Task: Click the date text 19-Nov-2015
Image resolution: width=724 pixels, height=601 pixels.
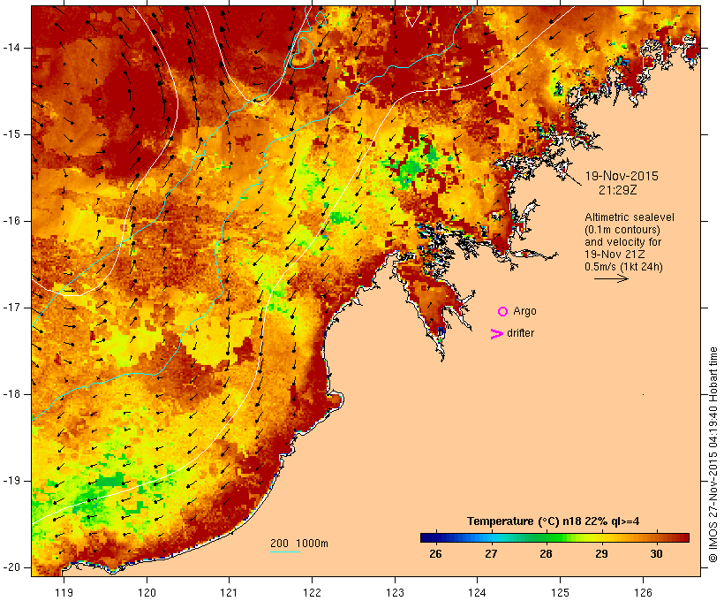Action: click(622, 176)
